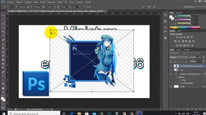Viewport: 206px width, 115px height.
Task: Switch to warp mode icon in options bar
Action: (x=143, y=7)
